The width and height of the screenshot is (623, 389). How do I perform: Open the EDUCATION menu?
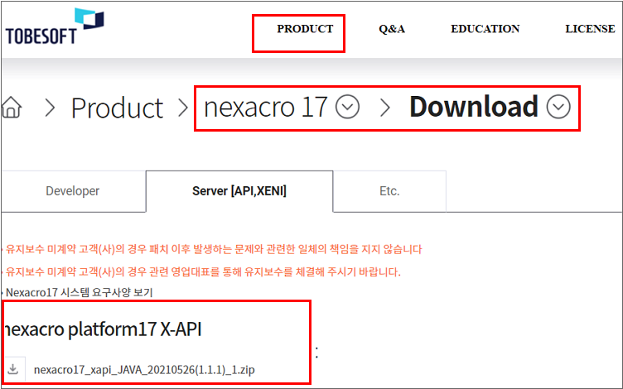click(x=485, y=29)
